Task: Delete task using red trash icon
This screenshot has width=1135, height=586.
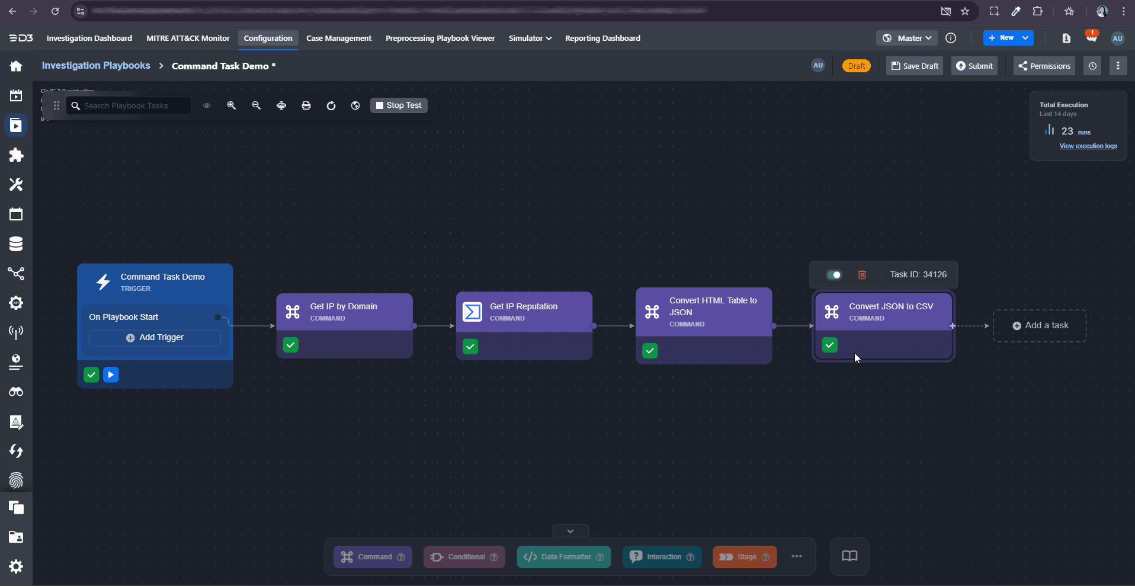Action: [x=862, y=274]
